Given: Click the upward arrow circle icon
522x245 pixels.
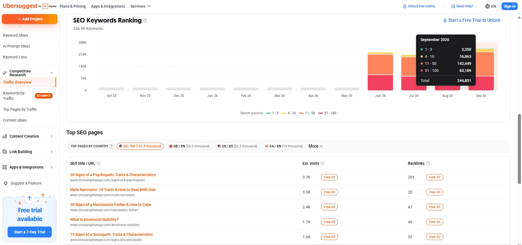Looking at the screenshot, I should coord(29,198).
